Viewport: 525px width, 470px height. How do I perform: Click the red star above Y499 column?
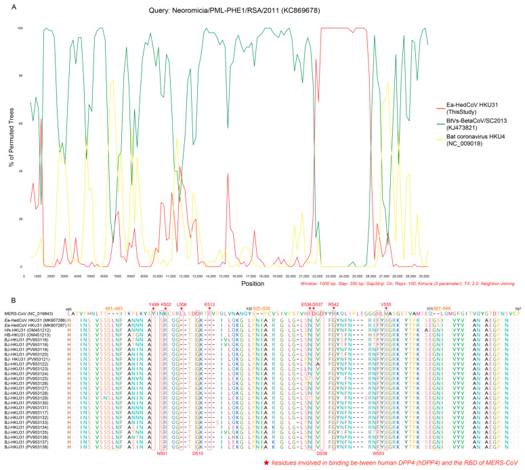[153, 308]
